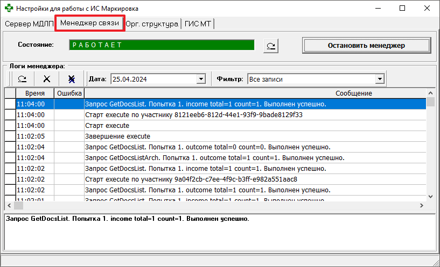Click the Время column header

[35, 93]
